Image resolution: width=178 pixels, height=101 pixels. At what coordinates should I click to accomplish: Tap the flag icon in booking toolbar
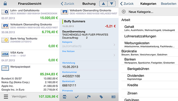click(89, 97)
